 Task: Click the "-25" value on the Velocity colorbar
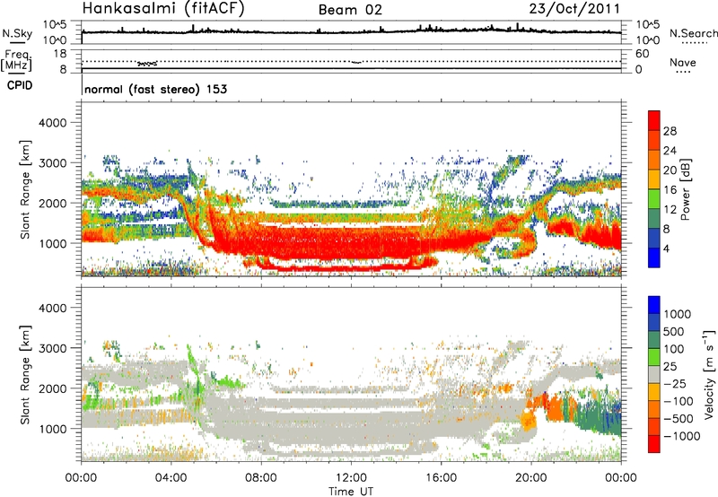(675, 383)
